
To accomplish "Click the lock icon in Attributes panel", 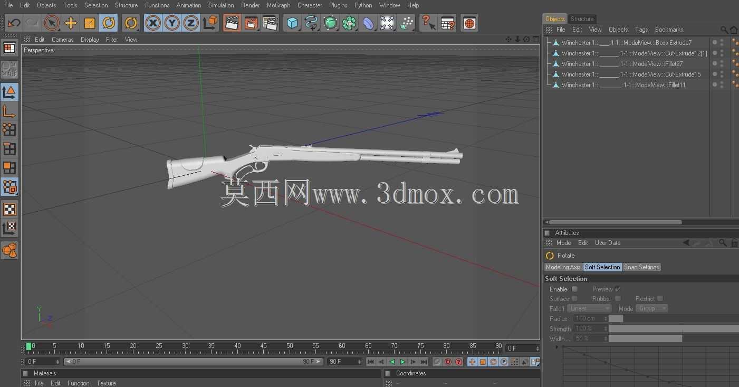I will tap(734, 243).
